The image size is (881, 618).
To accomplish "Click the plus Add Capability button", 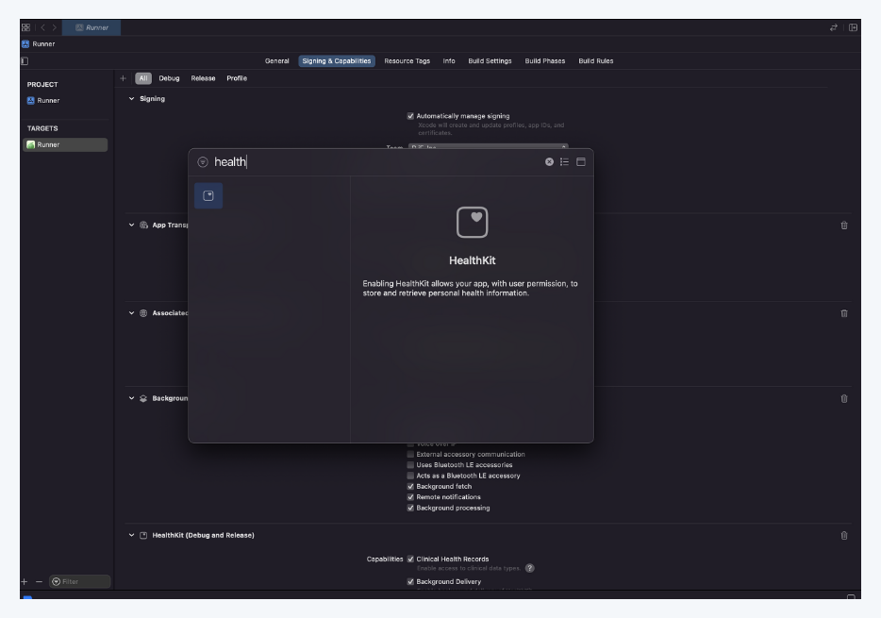I will 123,78.
